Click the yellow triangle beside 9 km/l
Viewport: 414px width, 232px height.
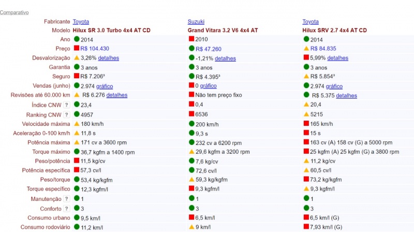(191, 227)
